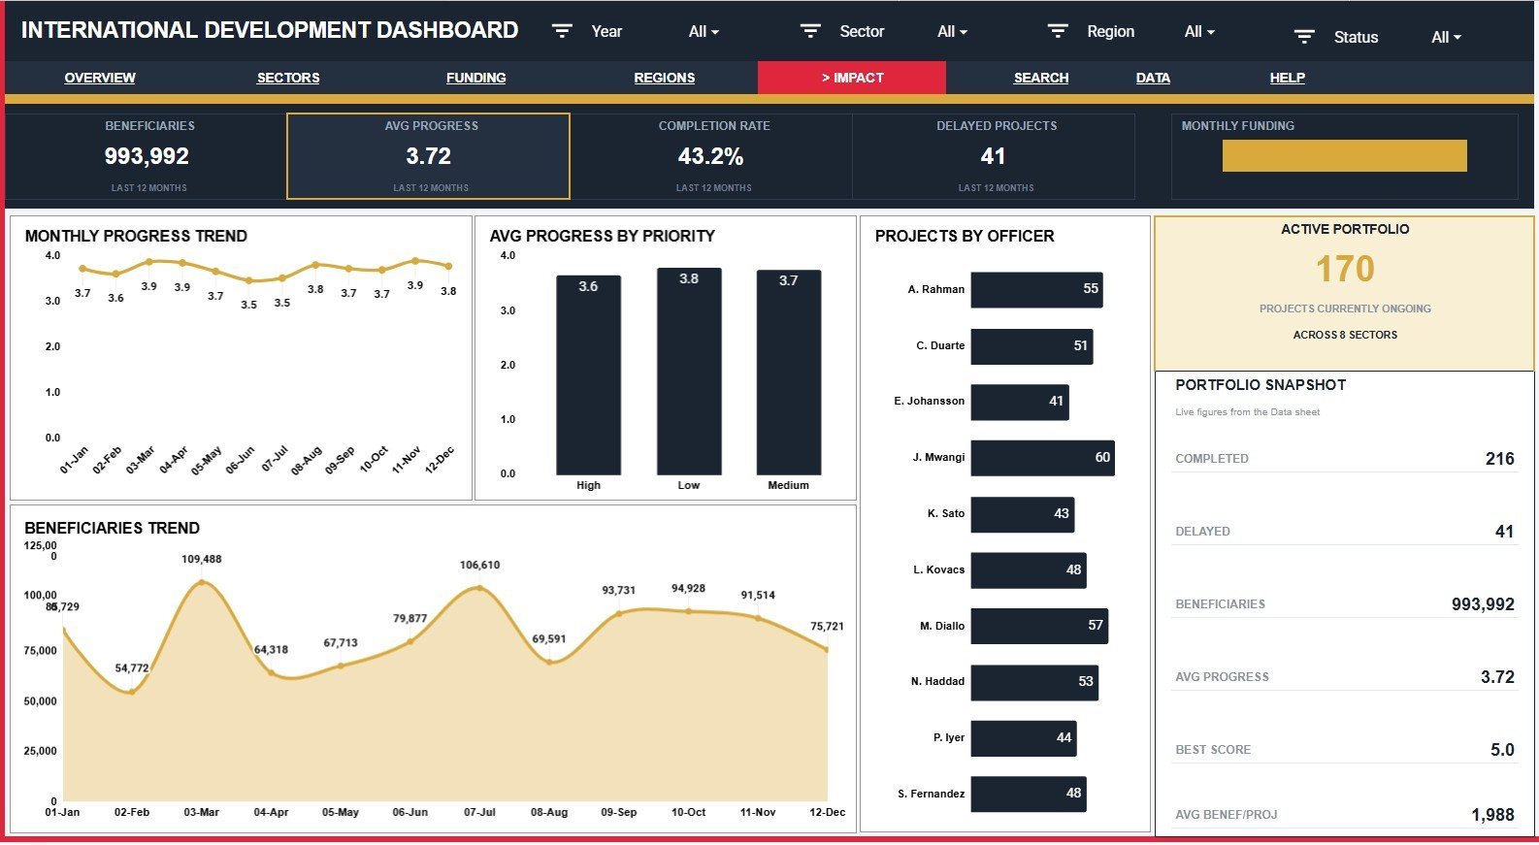Click the Delayed value 41 in snapshot
The width and height of the screenshot is (1539, 845).
1504,532
